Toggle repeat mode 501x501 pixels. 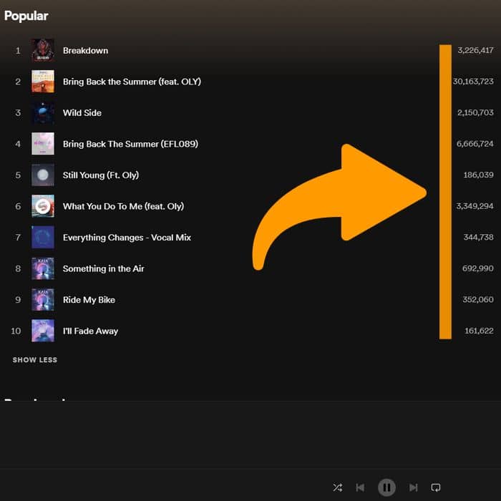tap(436, 487)
